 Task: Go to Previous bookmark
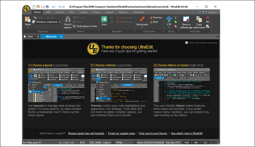click(156, 17)
